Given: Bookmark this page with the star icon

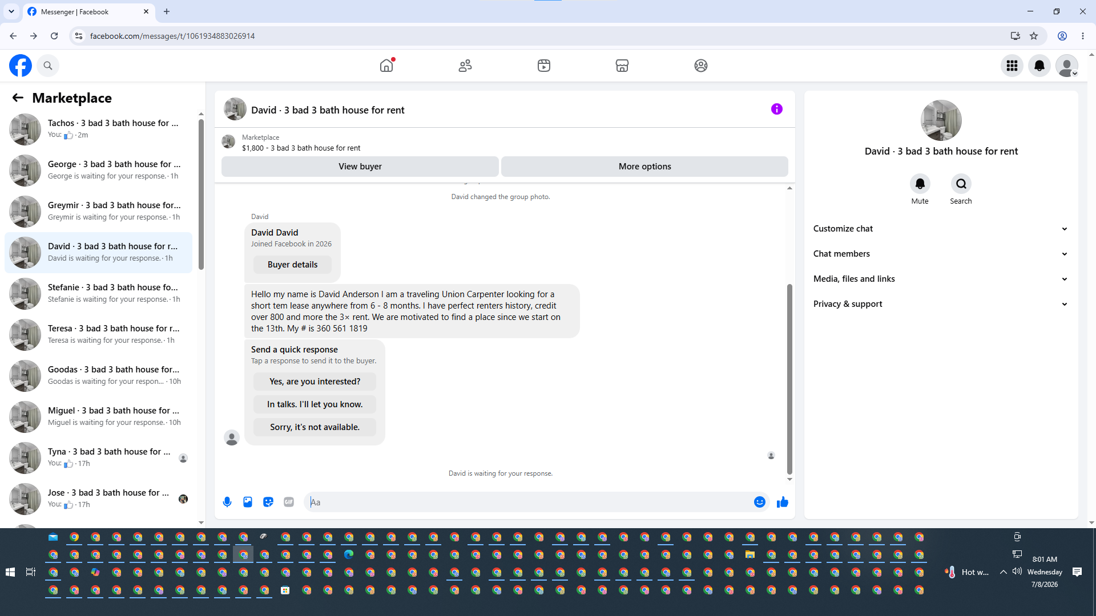Looking at the screenshot, I should pos(1034,36).
